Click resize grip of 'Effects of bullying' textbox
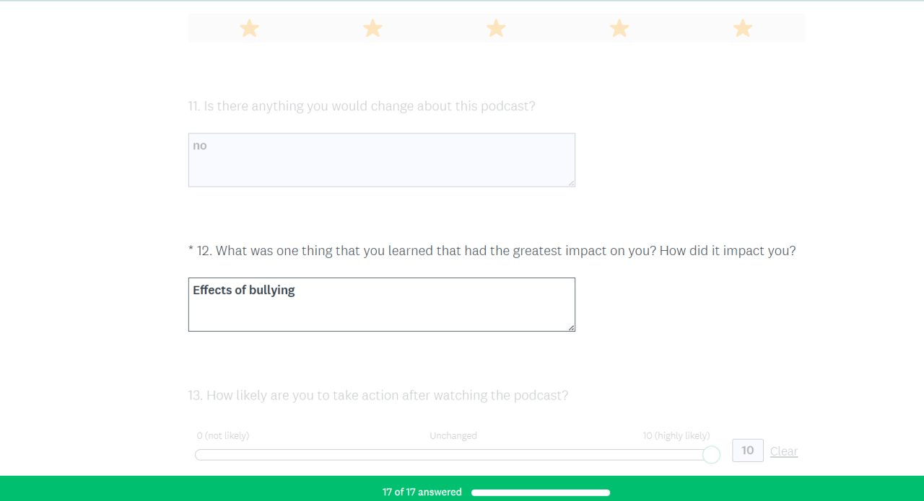Image resolution: width=924 pixels, height=501 pixels. [x=572, y=328]
